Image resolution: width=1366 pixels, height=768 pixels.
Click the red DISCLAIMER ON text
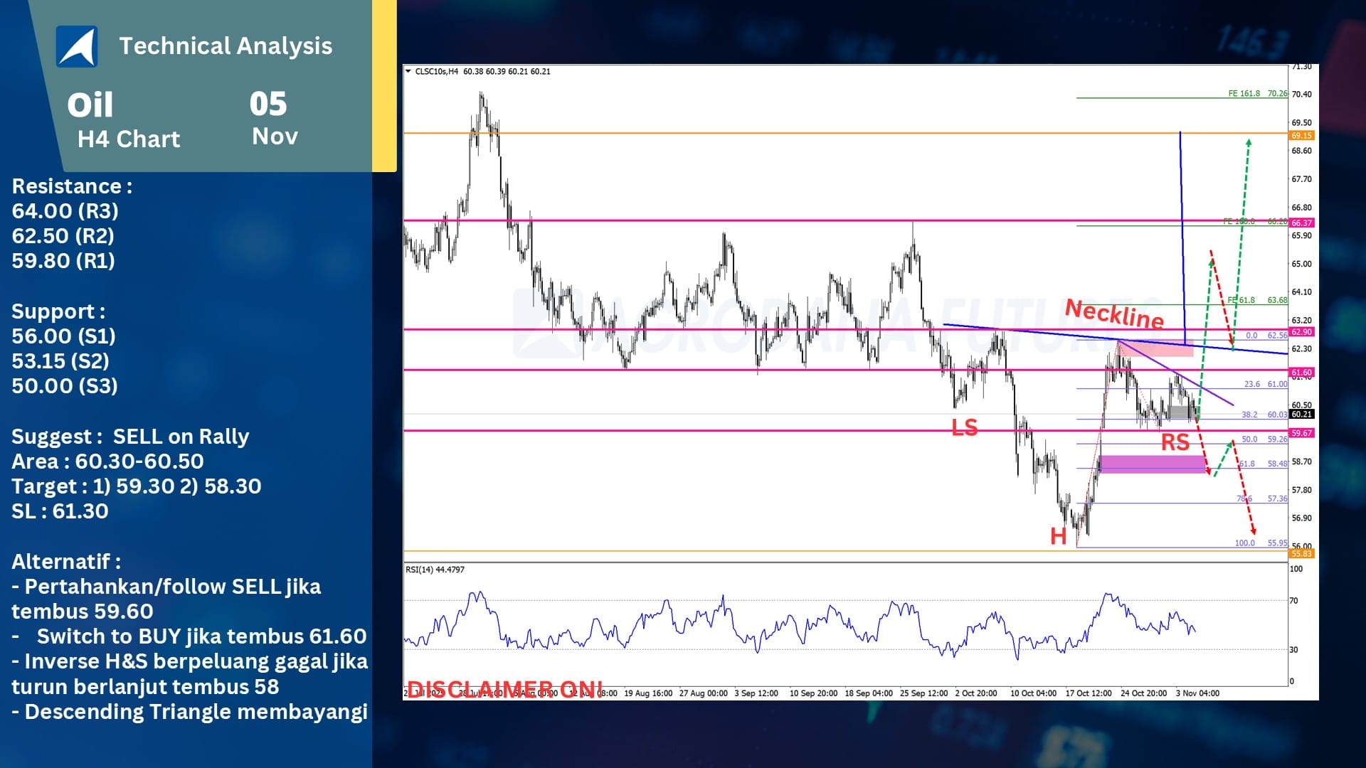tap(504, 688)
